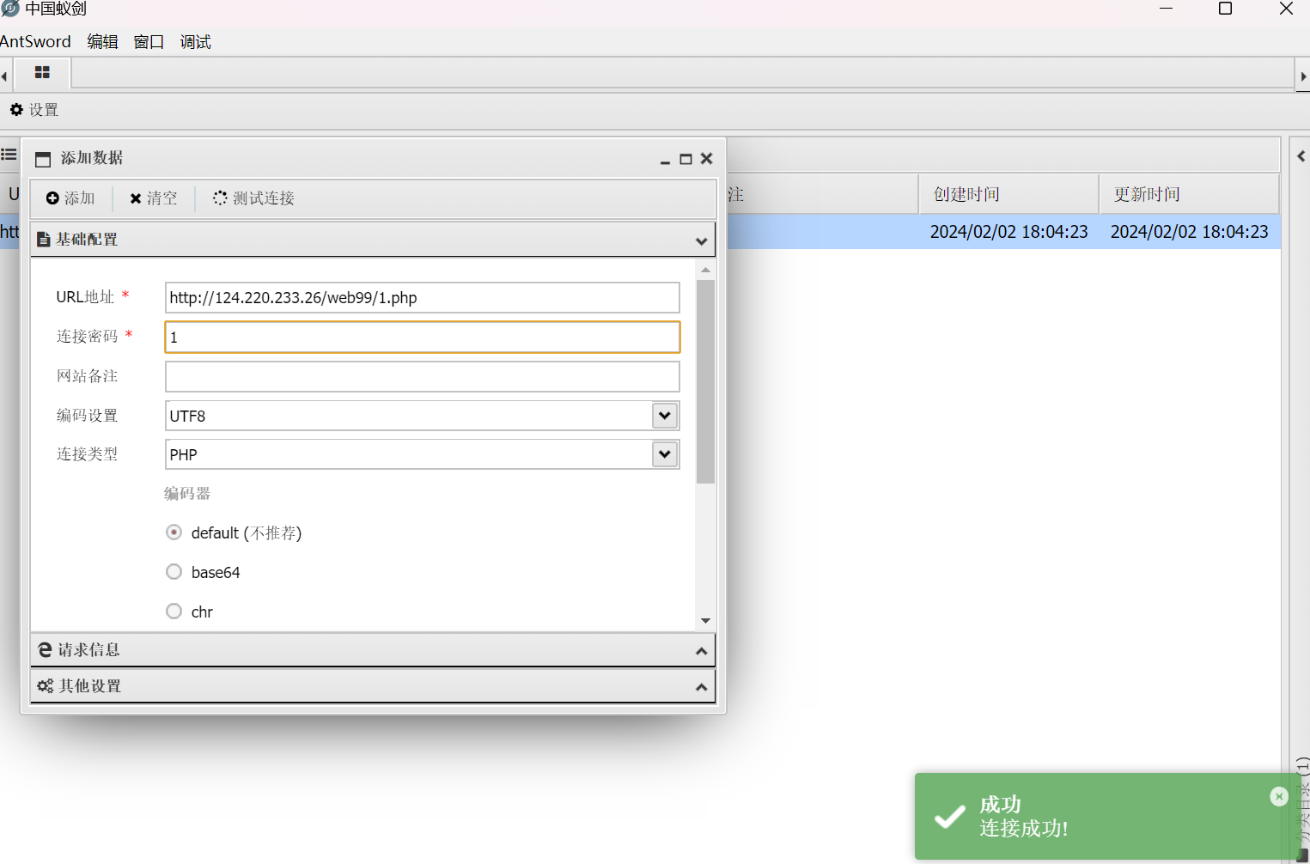This screenshot has width=1310, height=864.
Task: Click the dashboard grid icon in tab bar
Action: pos(42,74)
